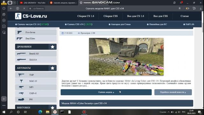Click the star icon beside АВТОМАТЫ header

pos(52,68)
